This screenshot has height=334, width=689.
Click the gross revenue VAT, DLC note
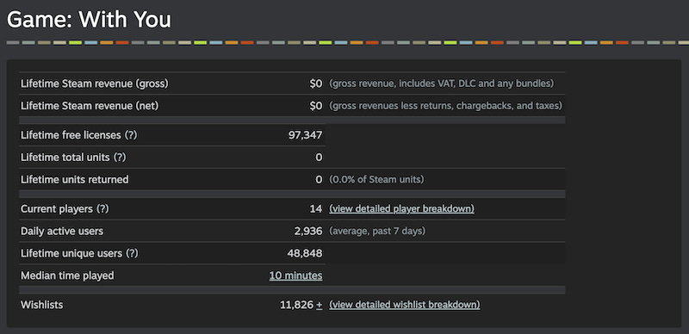click(442, 83)
